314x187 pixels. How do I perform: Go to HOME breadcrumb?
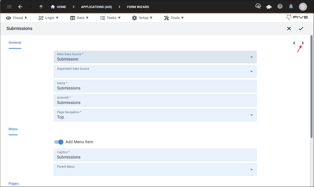(59, 7)
